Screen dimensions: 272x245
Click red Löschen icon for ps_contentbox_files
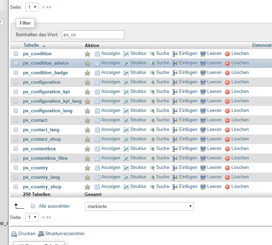[x=227, y=158]
